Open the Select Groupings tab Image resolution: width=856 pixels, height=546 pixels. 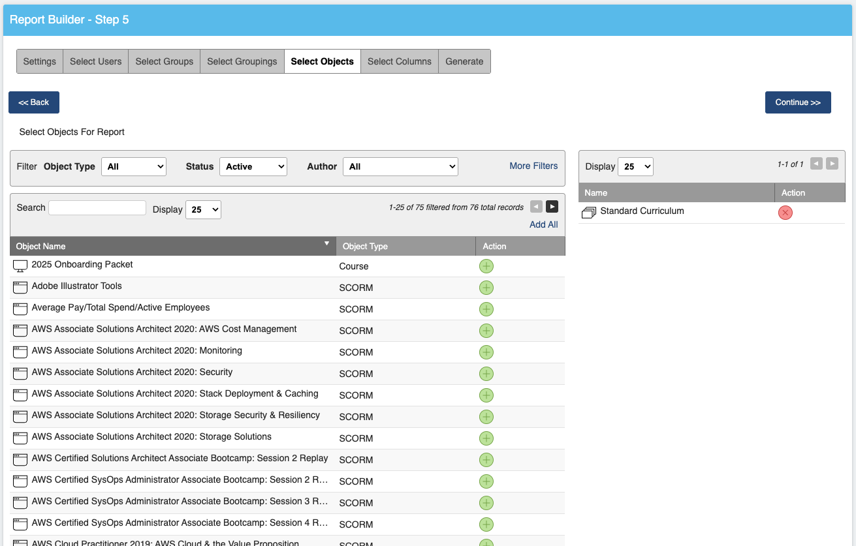(x=242, y=61)
